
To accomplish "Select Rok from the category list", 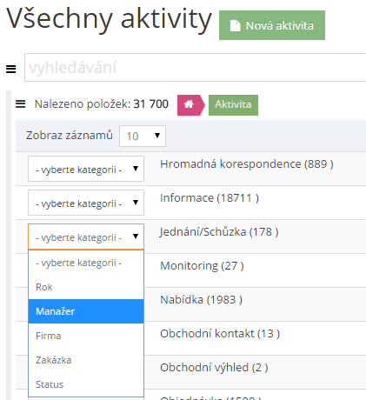I will (86, 287).
